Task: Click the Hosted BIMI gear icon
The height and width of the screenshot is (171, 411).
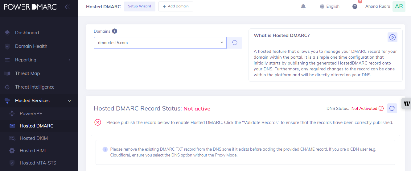Action: tap(12, 151)
